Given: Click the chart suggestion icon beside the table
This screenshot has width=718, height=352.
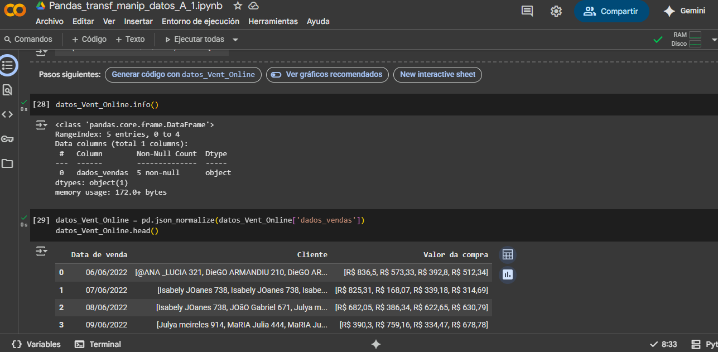Looking at the screenshot, I should [508, 274].
